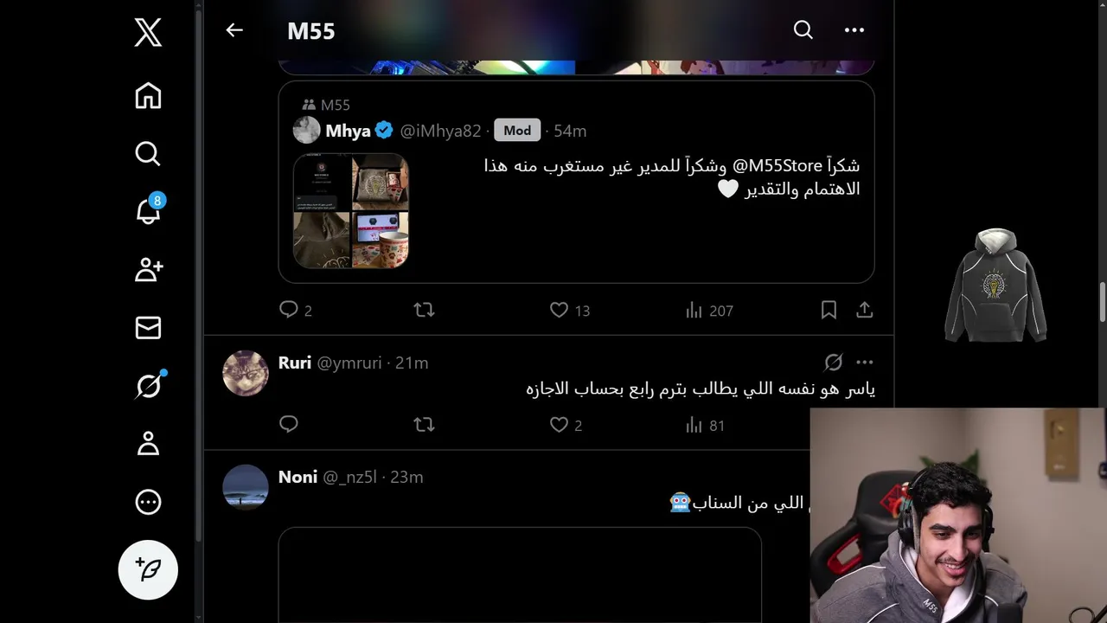Screen dimensions: 1107x623
Task: Go back with the left arrow
Action: click(x=234, y=30)
